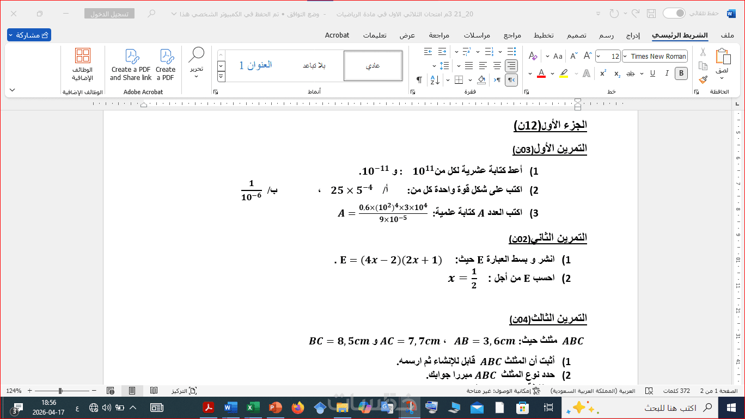Apply underline formatting

652,73
